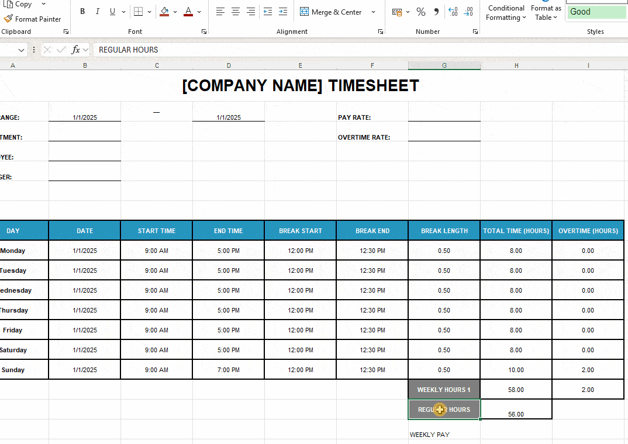The height and width of the screenshot is (444, 628).
Task: Apply the Percent number format
Action: tap(420, 11)
